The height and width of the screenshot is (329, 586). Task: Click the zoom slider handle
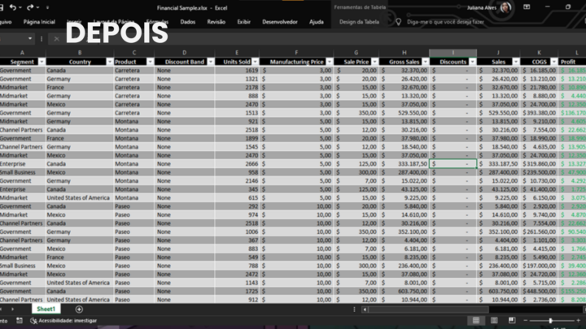550,320
